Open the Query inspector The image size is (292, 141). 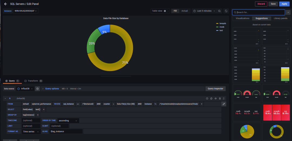coord(215,89)
